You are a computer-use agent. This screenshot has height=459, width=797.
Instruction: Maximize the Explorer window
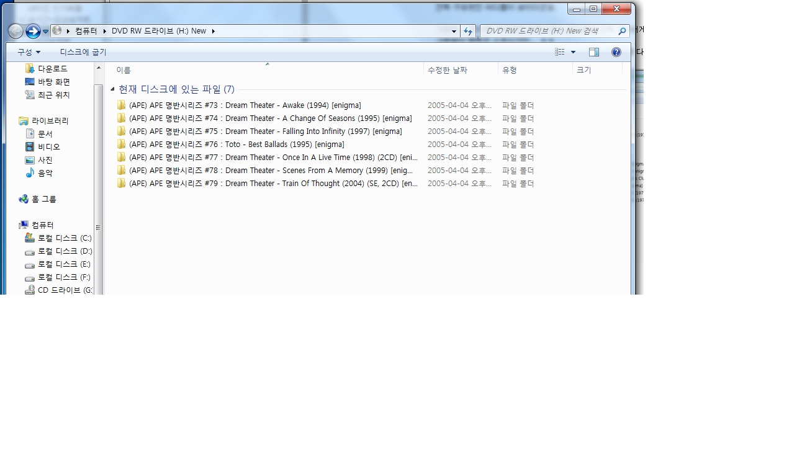593,9
